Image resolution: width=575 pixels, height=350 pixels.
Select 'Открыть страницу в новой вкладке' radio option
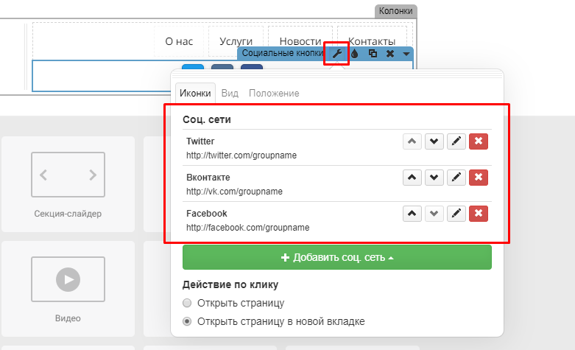coord(187,321)
